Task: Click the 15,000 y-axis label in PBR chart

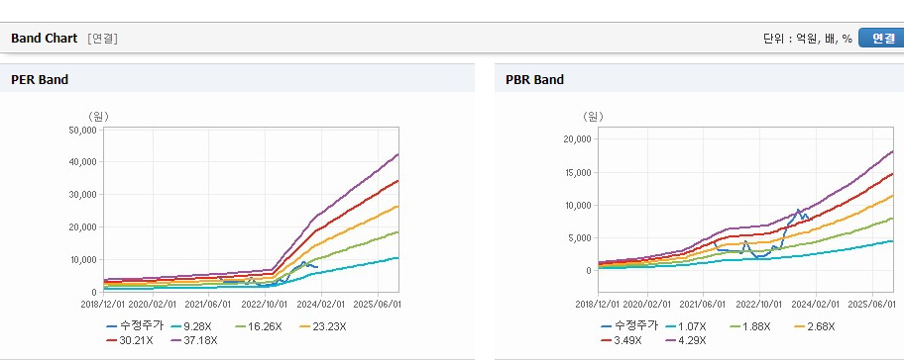Action: pyautogui.click(x=578, y=172)
